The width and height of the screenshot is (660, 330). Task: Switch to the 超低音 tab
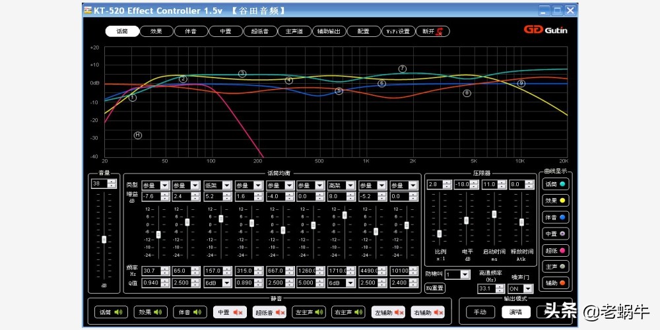click(x=260, y=31)
